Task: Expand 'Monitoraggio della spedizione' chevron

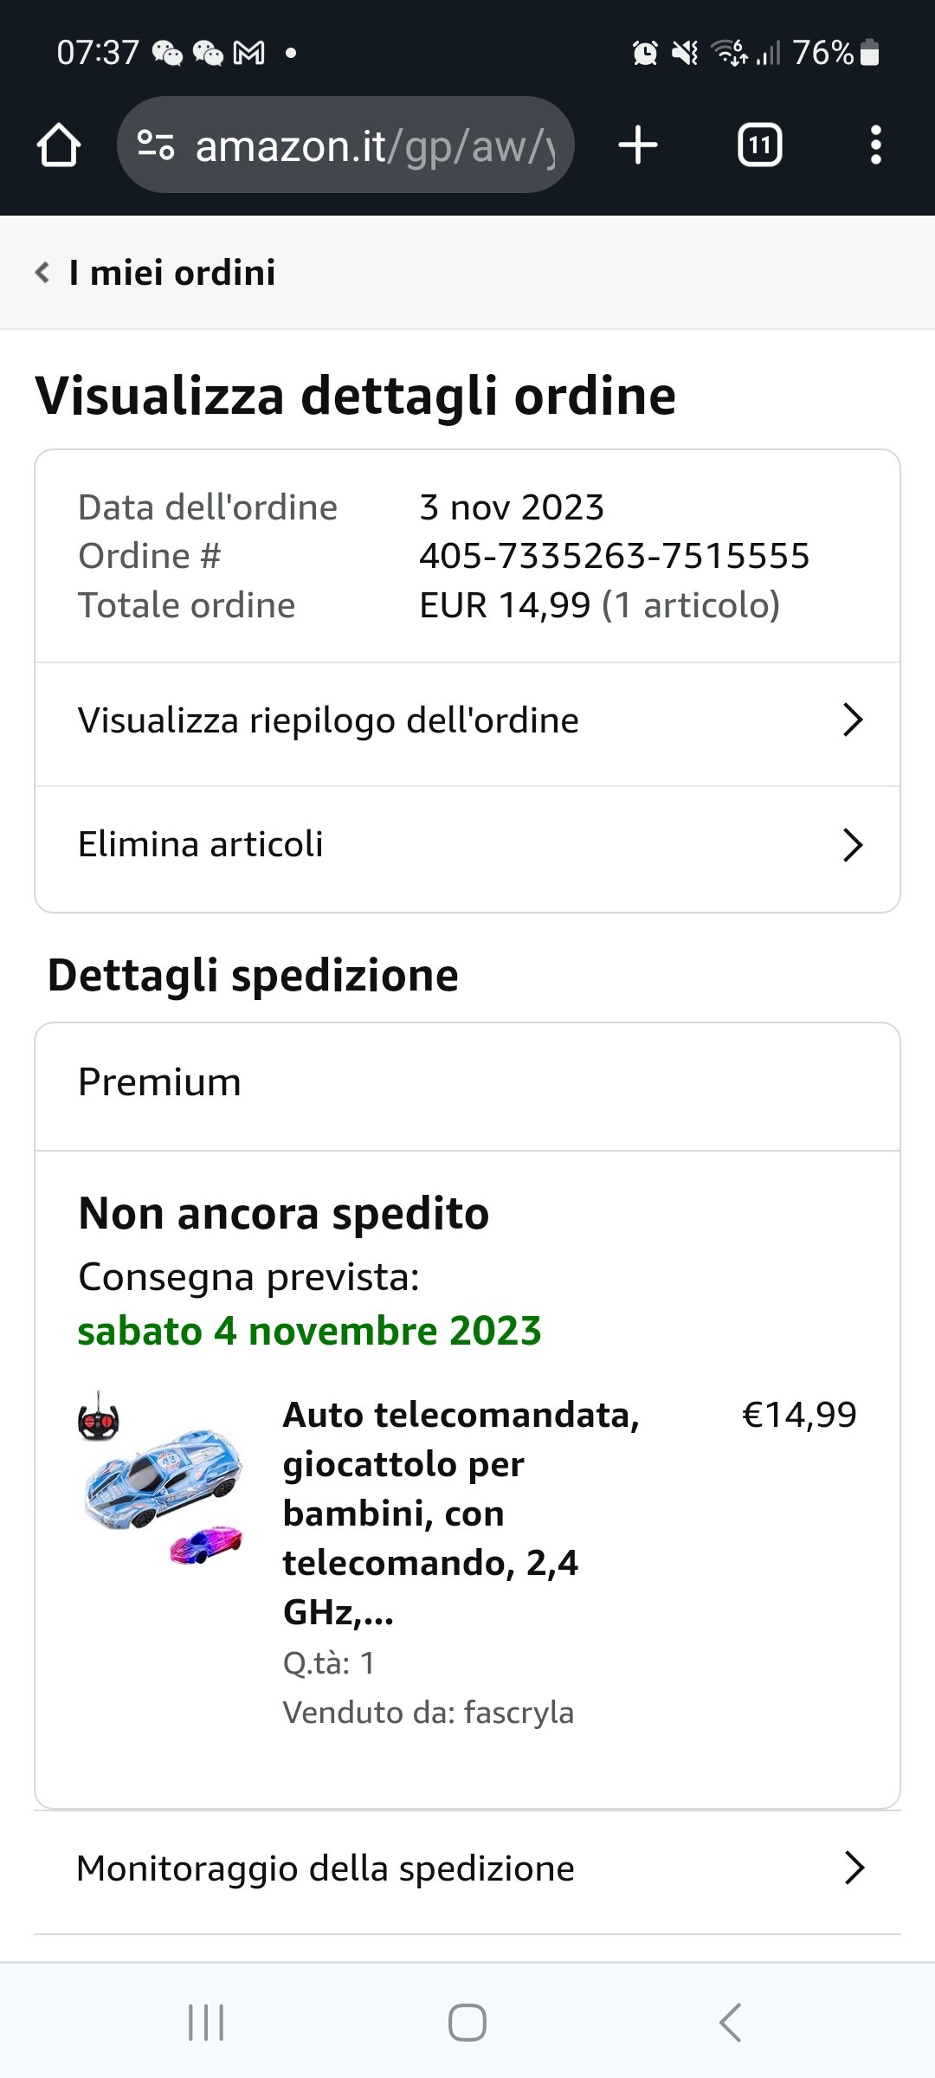Action: [854, 1868]
